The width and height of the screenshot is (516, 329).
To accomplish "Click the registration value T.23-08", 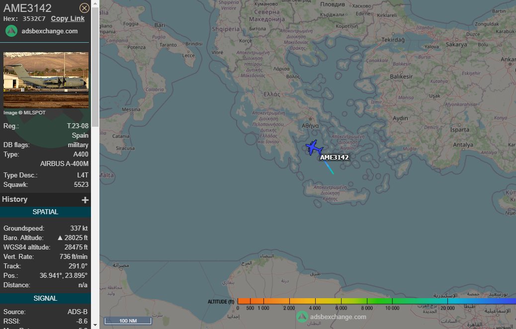I will pyautogui.click(x=78, y=126).
